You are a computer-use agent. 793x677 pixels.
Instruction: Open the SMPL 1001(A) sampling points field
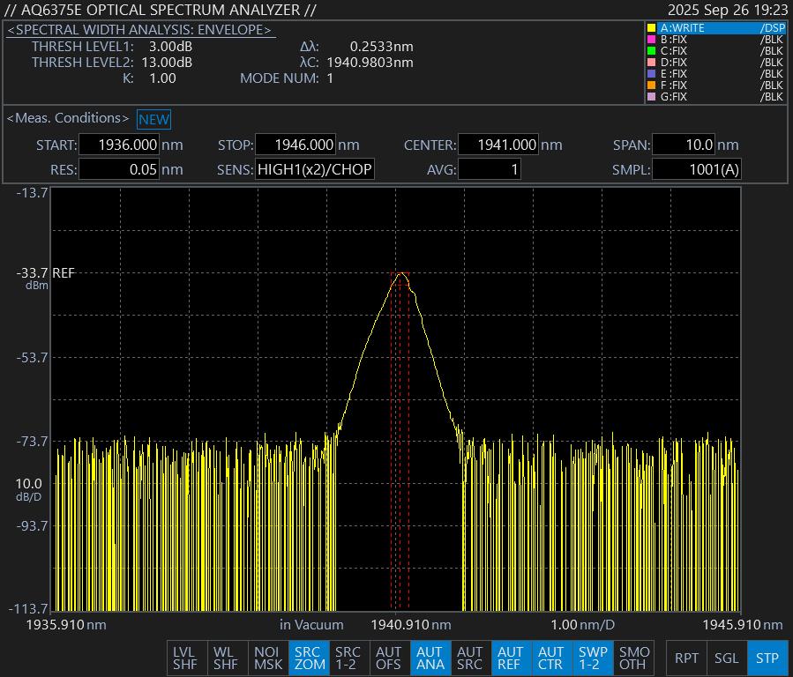pos(695,169)
